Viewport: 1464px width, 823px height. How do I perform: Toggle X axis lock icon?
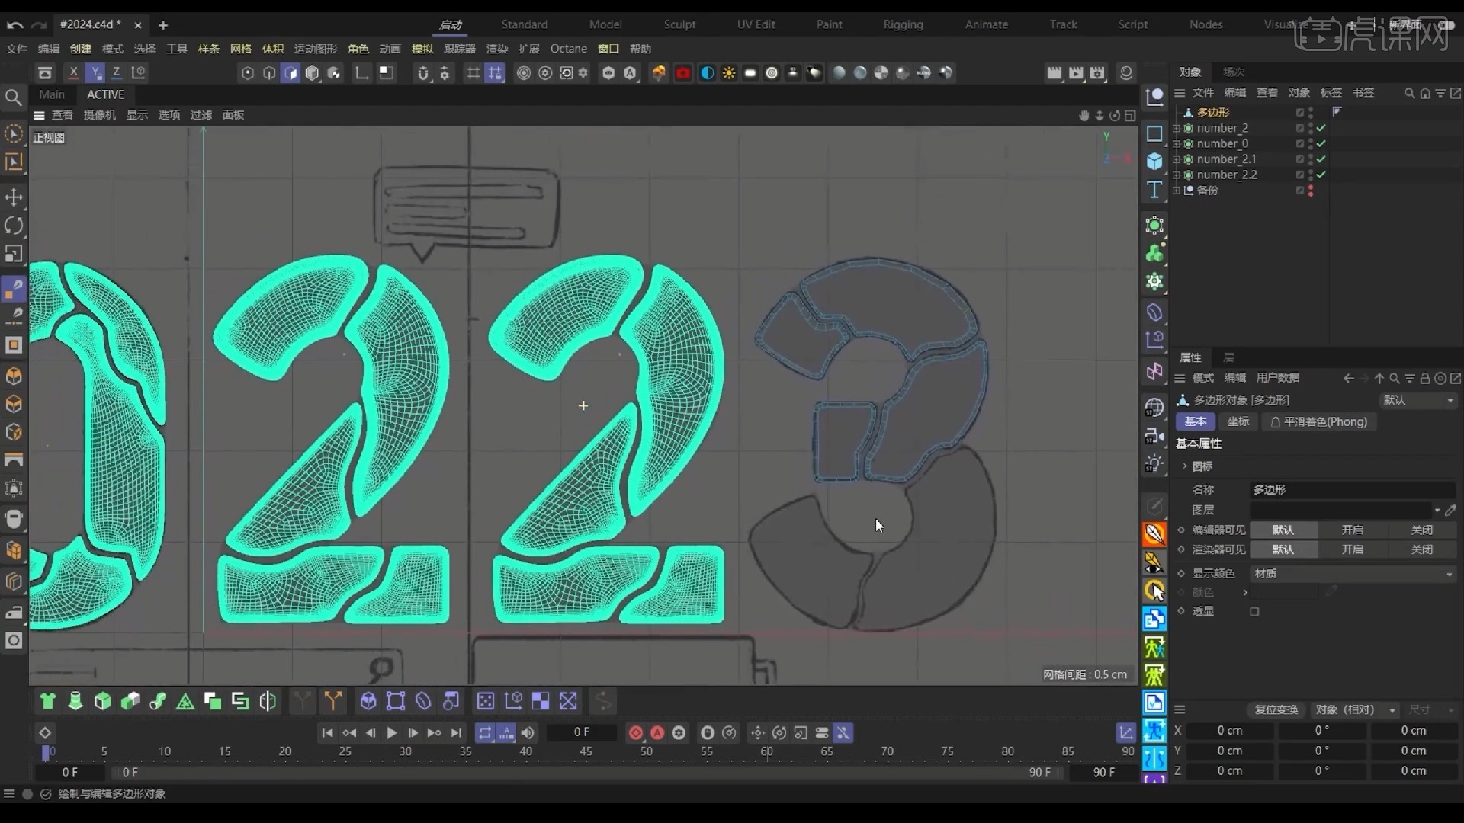(73, 72)
